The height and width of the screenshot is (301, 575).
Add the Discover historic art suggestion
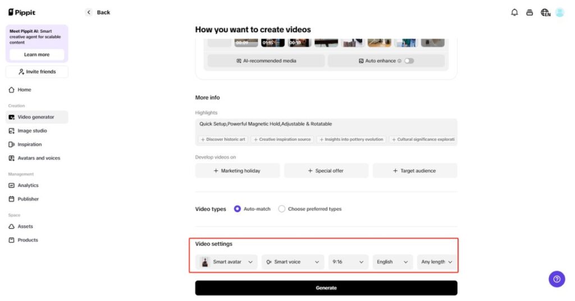222,140
